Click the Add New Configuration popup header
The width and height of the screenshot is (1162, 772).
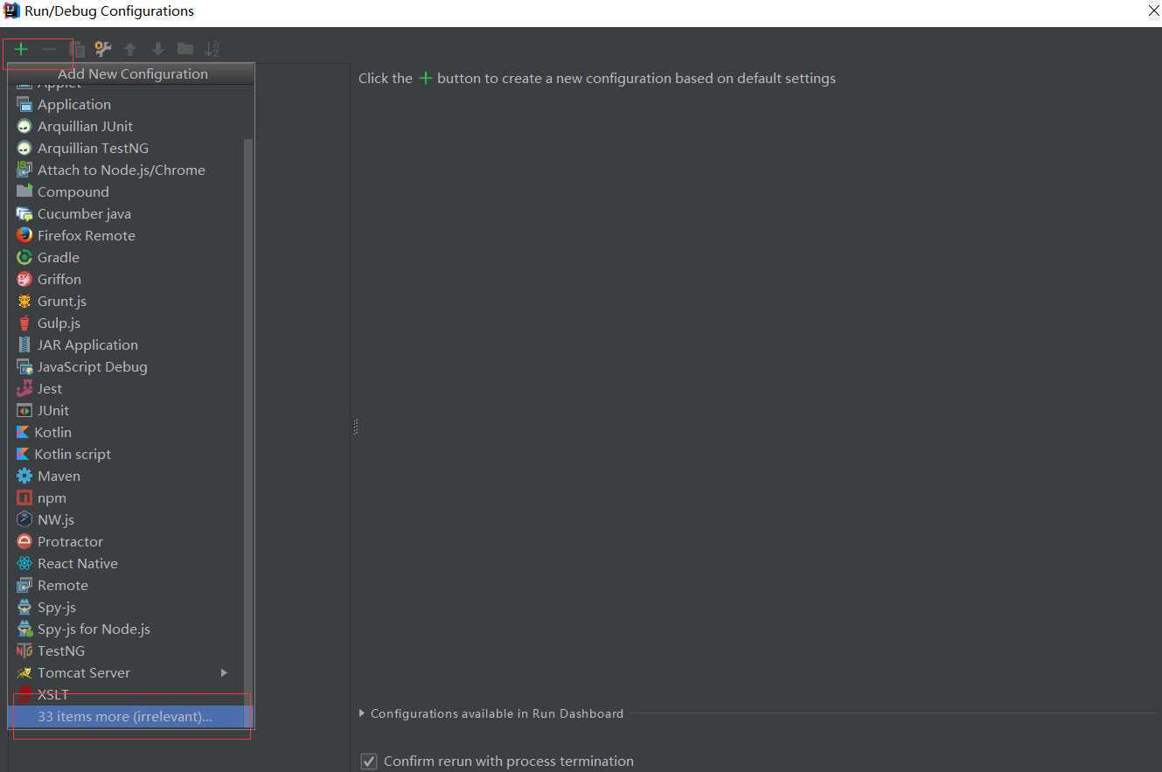click(131, 73)
